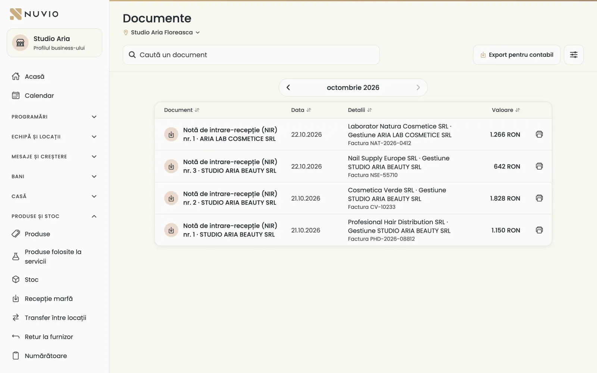Expand the BANI section
Screen dimensions: 597x373
tap(54, 176)
